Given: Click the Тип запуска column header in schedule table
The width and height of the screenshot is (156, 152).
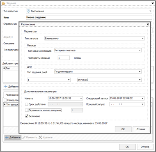Looking at the screenshot, I should pyautogui.click(x=12, y=105).
